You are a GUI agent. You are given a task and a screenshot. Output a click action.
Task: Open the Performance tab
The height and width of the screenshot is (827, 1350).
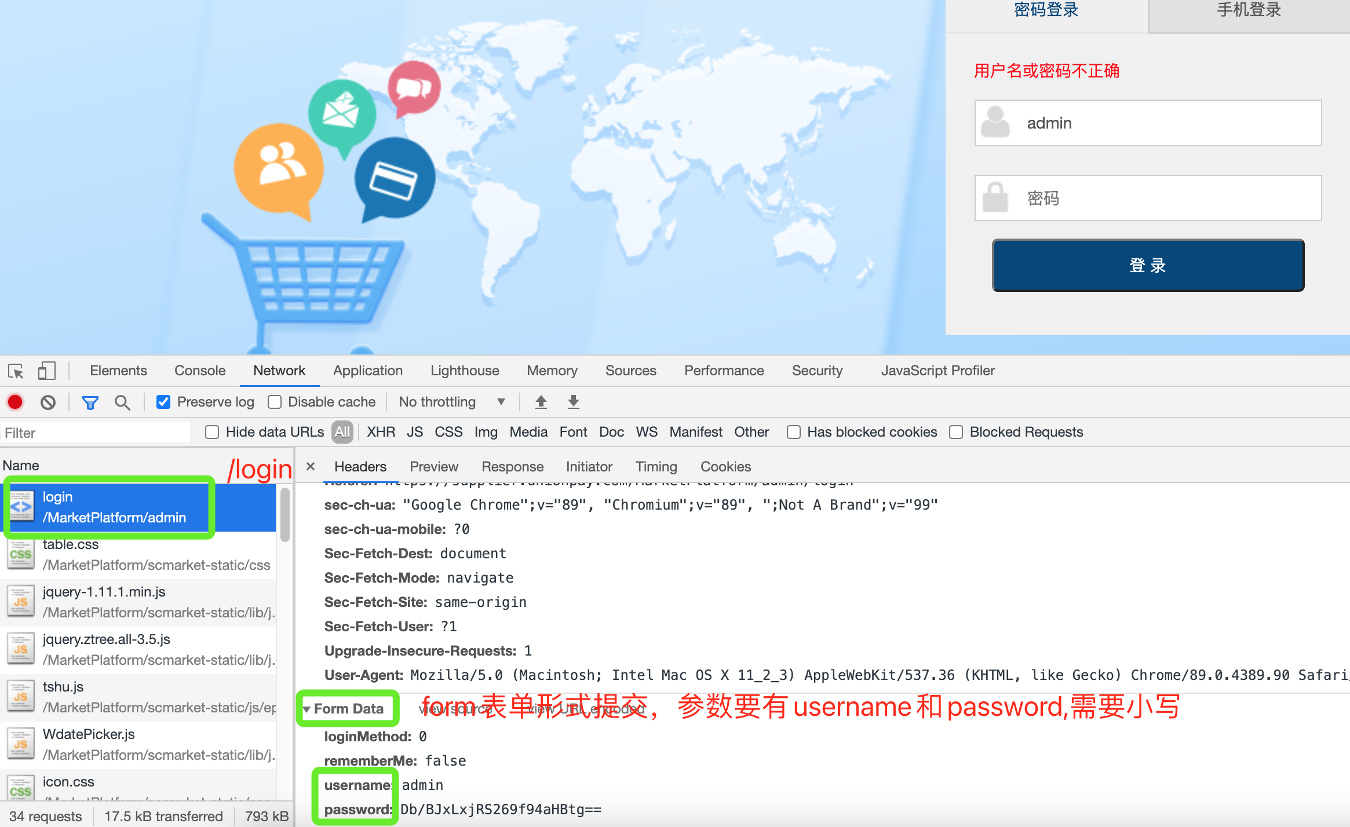point(724,371)
